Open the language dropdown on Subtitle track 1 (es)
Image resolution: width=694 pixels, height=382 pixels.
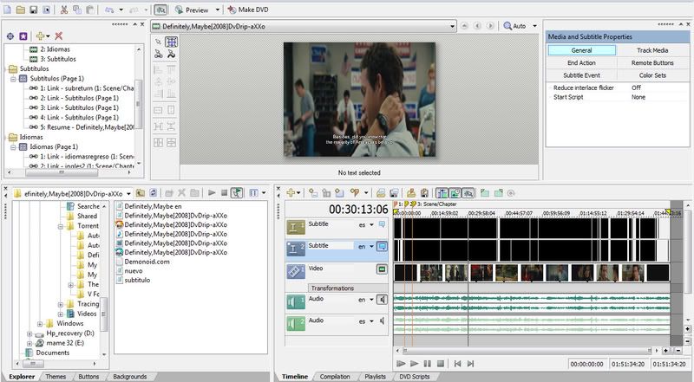pos(371,225)
